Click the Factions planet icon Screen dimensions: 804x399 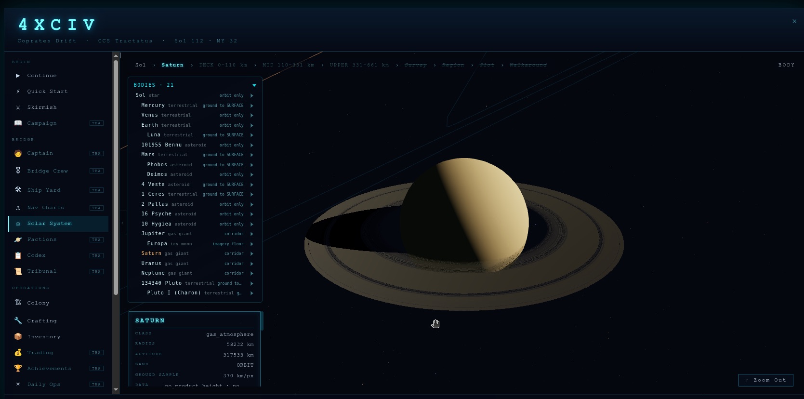18,239
